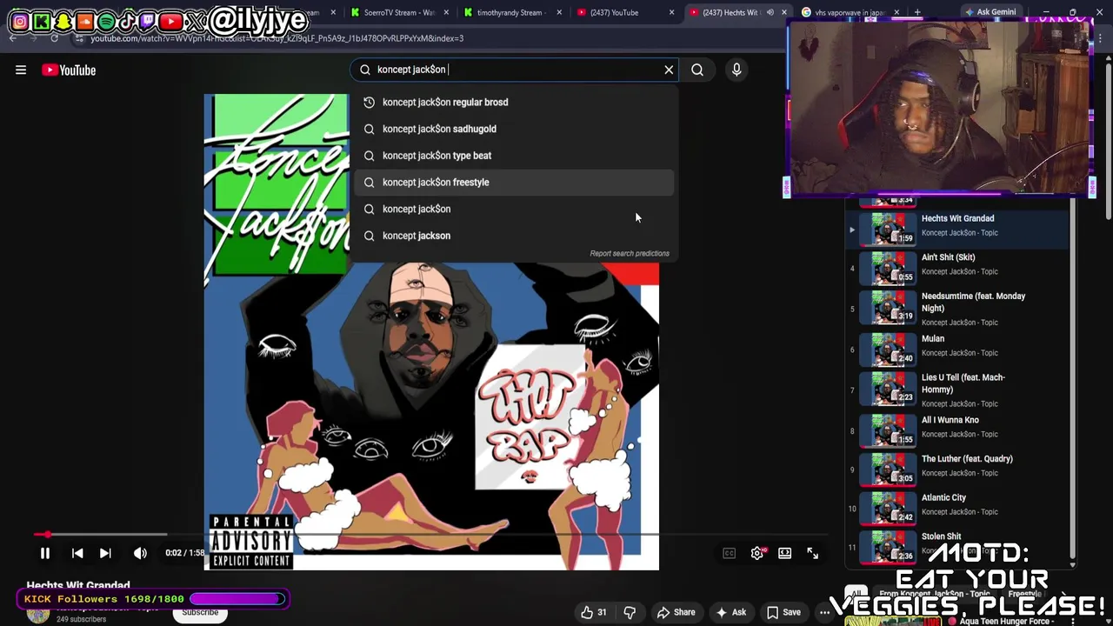This screenshot has height=626, width=1113.
Task: Switch to vhs vaporwave browser tab
Action: coord(843,12)
